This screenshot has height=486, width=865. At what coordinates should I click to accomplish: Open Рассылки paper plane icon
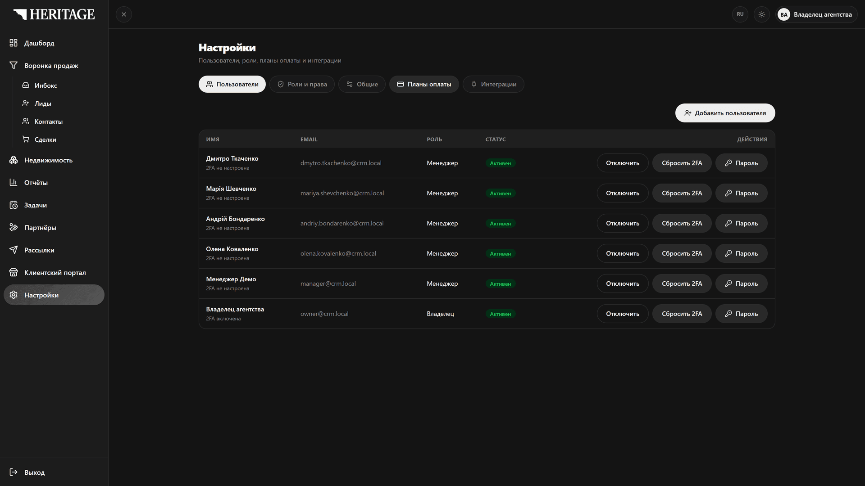[x=14, y=250]
